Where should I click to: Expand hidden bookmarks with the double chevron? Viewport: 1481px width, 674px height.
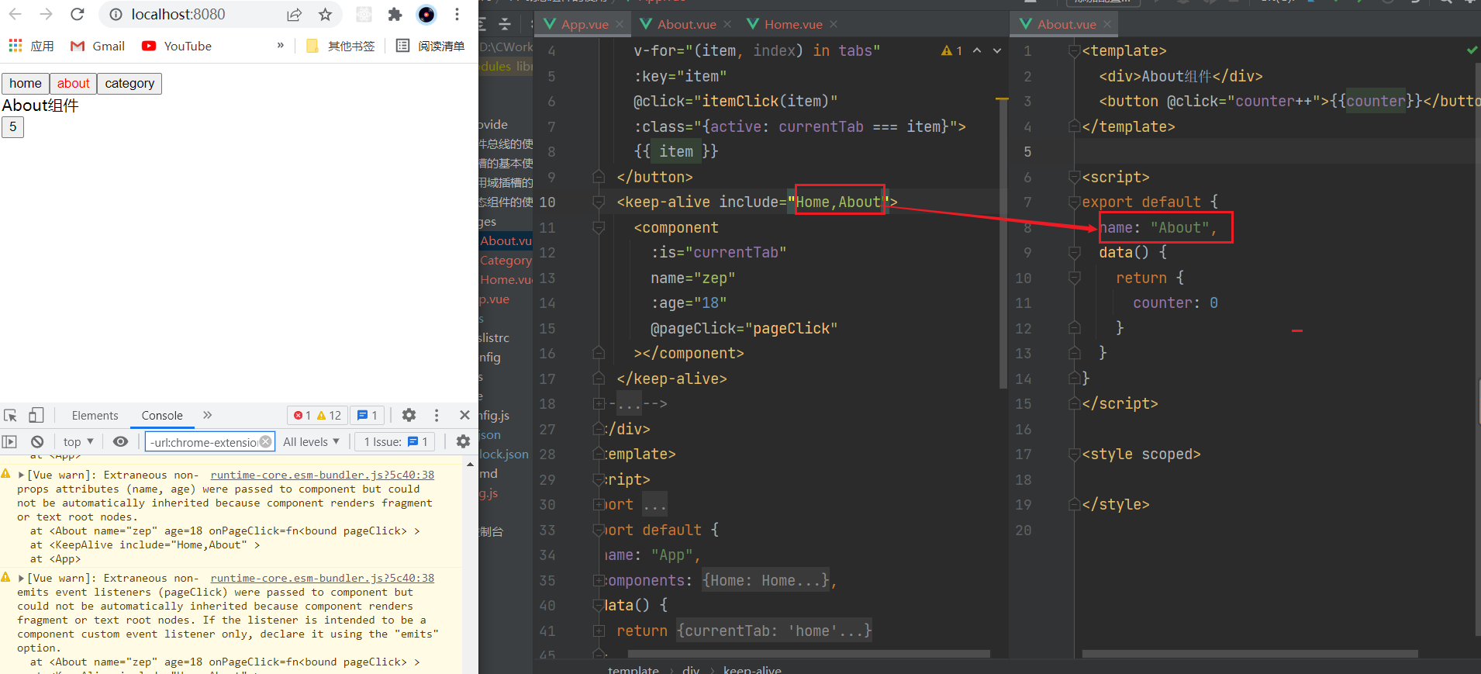(x=280, y=46)
